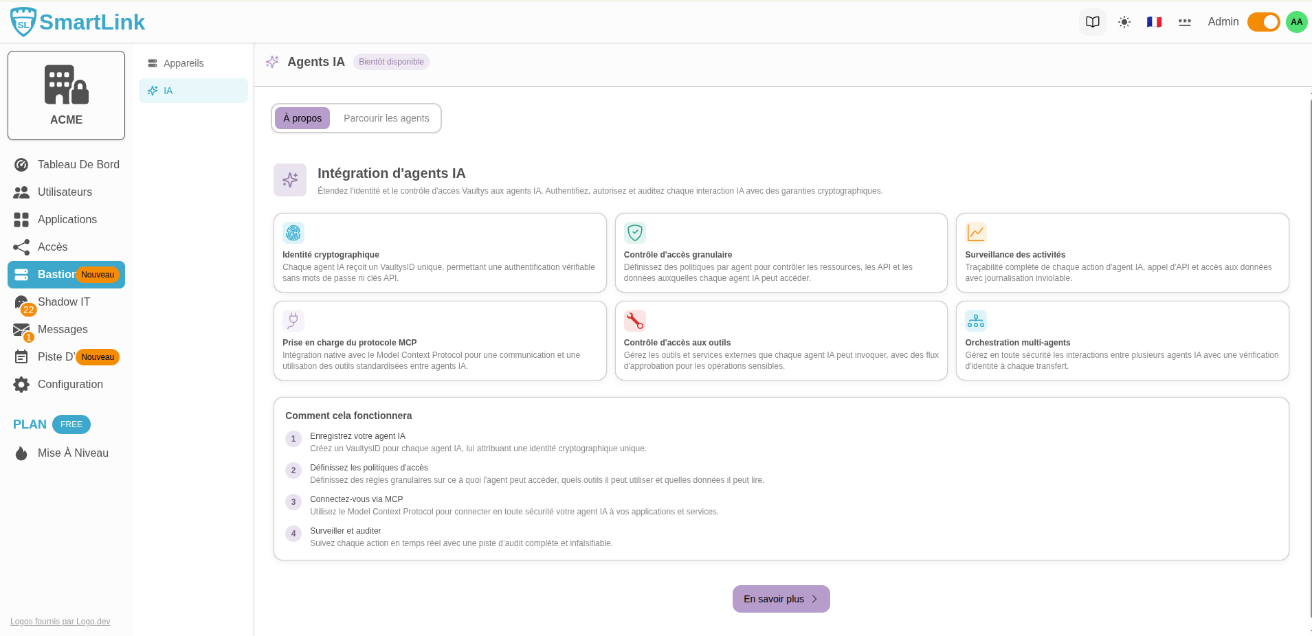Open the documentation book icon
The image size is (1312, 636).
1093,22
